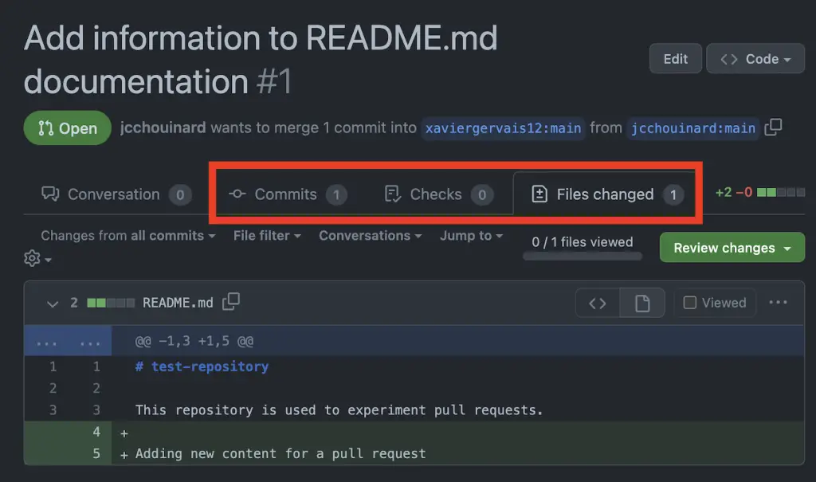Open jcchouinard's profile link
This screenshot has width=816, height=482.
[163, 127]
